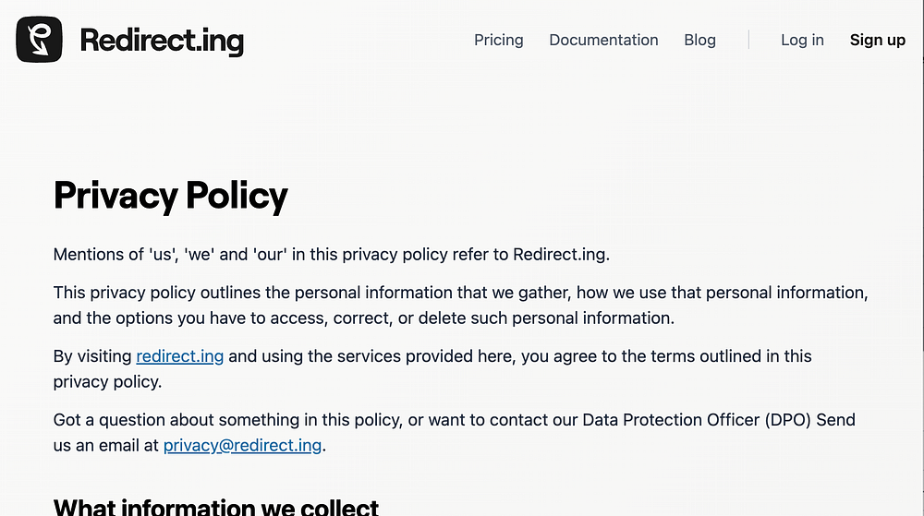Click the divider between Blog and Log in

748,40
